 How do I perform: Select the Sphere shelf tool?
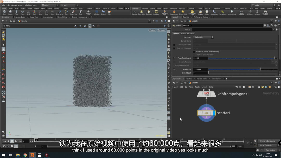click(x=10, y=12)
